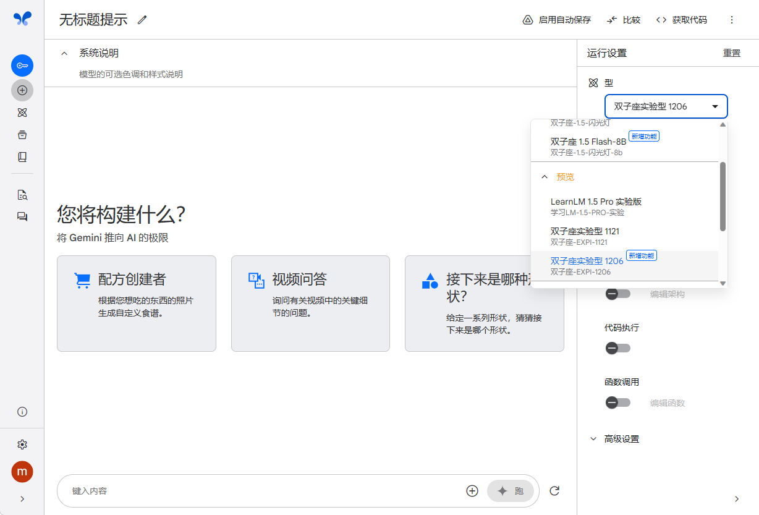Image resolution: width=759 pixels, height=515 pixels.
Task: Click the 运行设置 panel heading
Action: pyautogui.click(x=607, y=53)
